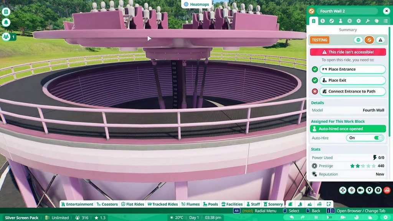Toggle the day-night moon icon
Viewport: 393px width, 221px height.
357,217
